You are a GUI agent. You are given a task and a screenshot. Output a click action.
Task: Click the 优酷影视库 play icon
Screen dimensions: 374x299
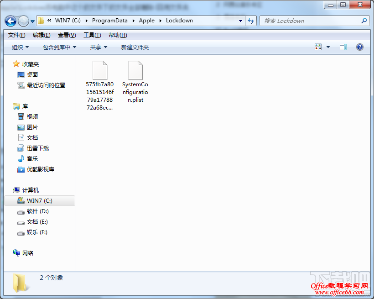pyautogui.click(x=21, y=169)
